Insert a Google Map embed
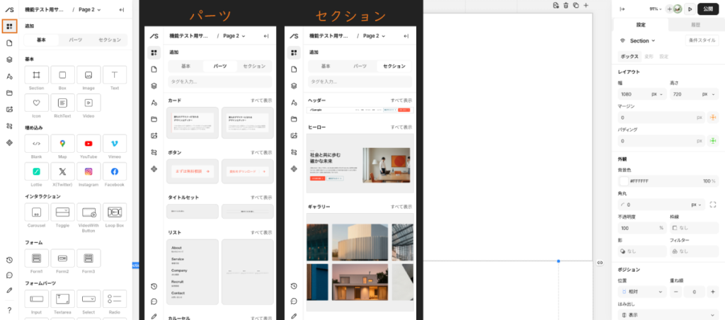 coord(62,144)
